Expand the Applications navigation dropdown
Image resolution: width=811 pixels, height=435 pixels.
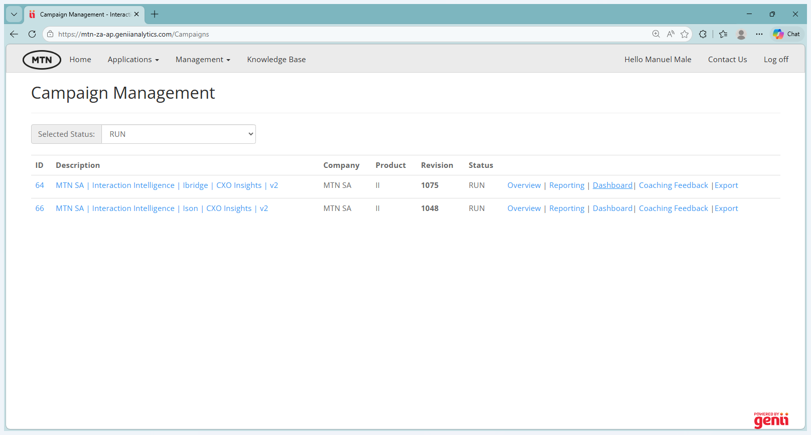pyautogui.click(x=133, y=60)
